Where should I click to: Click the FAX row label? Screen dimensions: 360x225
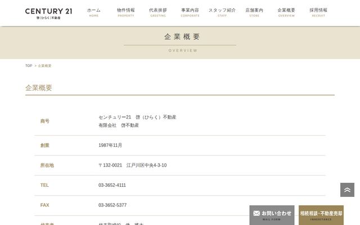coord(45,205)
